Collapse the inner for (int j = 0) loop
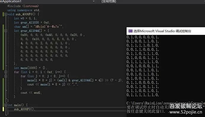 coord(6,76)
